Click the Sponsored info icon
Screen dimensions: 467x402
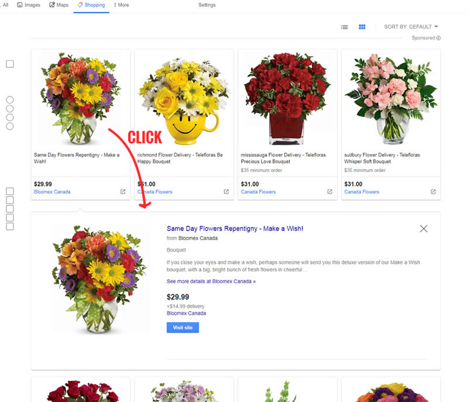click(x=438, y=38)
